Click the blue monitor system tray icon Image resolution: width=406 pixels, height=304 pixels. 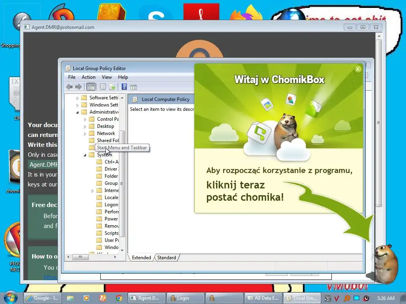pos(356,298)
